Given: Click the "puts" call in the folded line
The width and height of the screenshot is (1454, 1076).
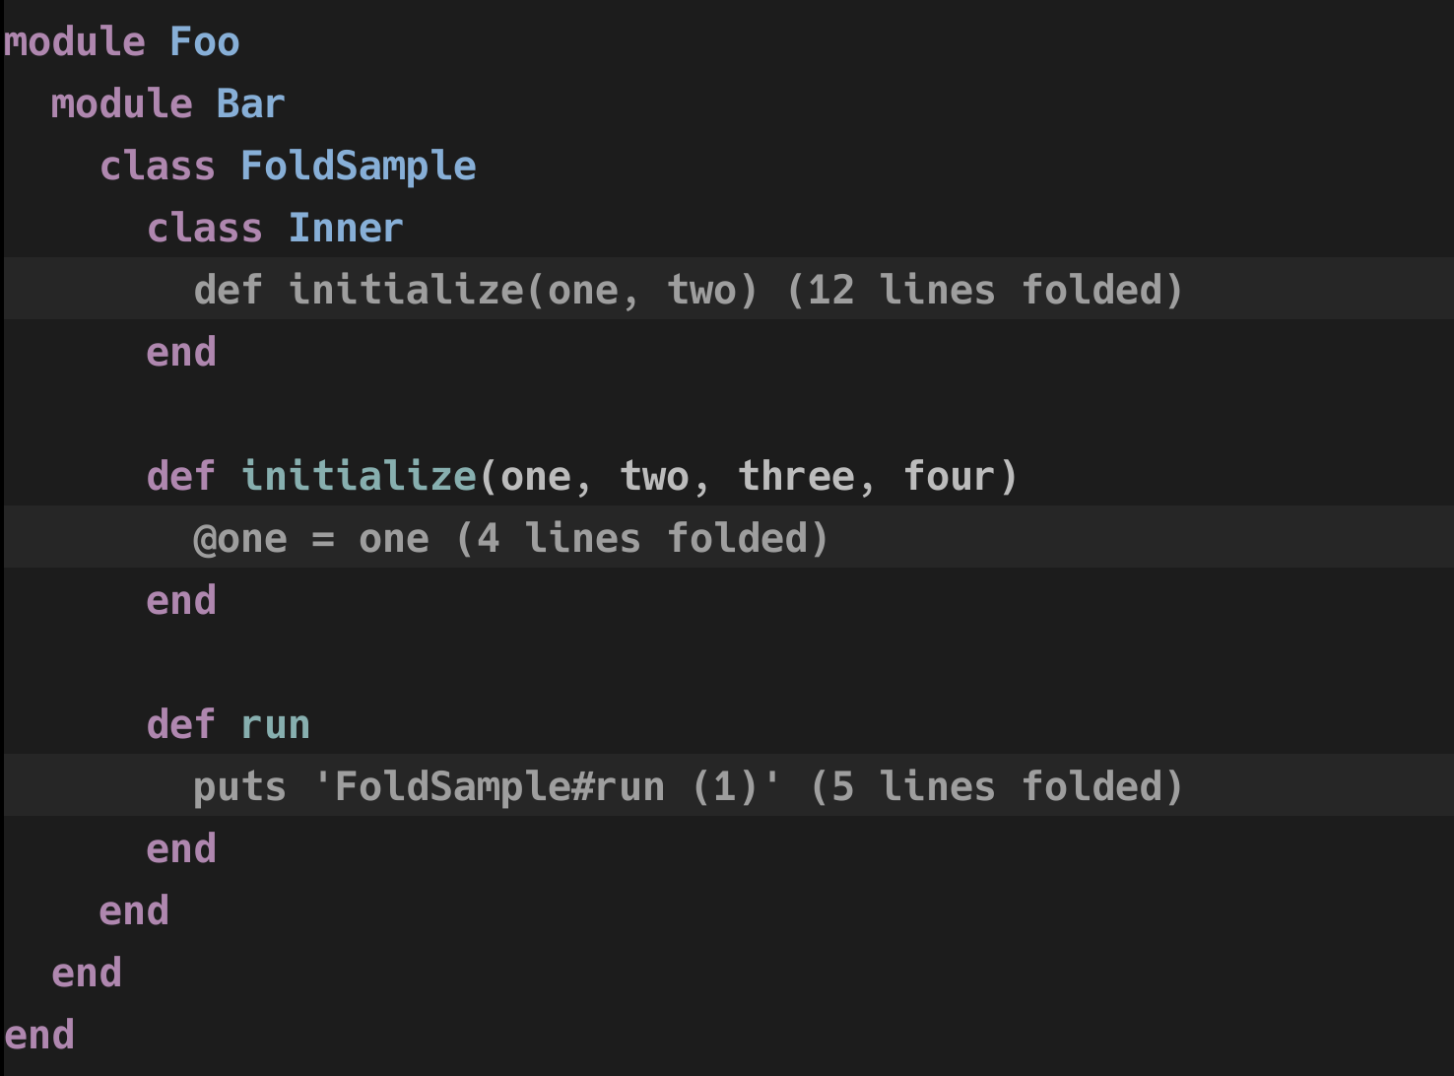Looking at the screenshot, I should pyautogui.click(x=239, y=787).
